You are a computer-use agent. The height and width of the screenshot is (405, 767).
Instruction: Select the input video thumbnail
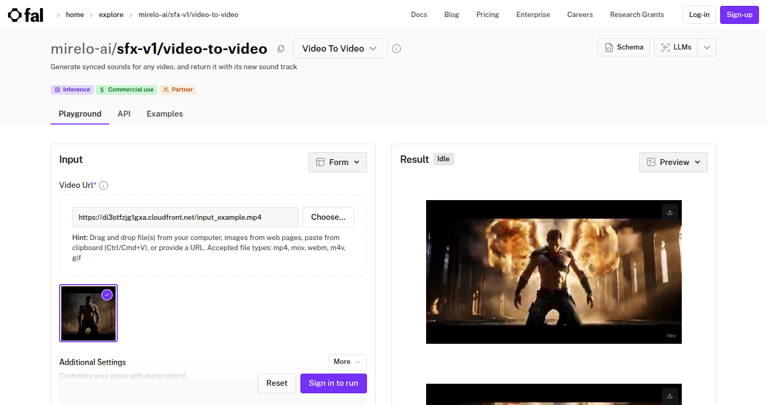pyautogui.click(x=88, y=313)
